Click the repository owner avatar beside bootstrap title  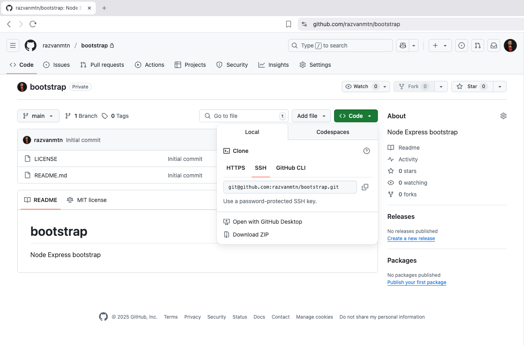(22, 87)
